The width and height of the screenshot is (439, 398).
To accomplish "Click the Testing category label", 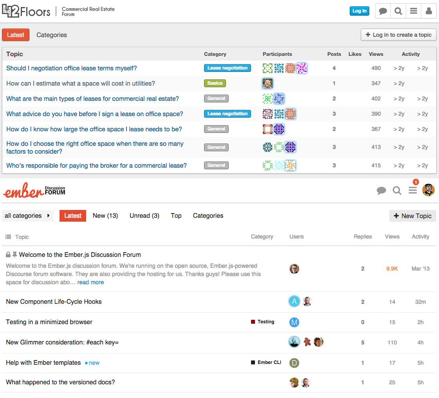I will [263, 322].
